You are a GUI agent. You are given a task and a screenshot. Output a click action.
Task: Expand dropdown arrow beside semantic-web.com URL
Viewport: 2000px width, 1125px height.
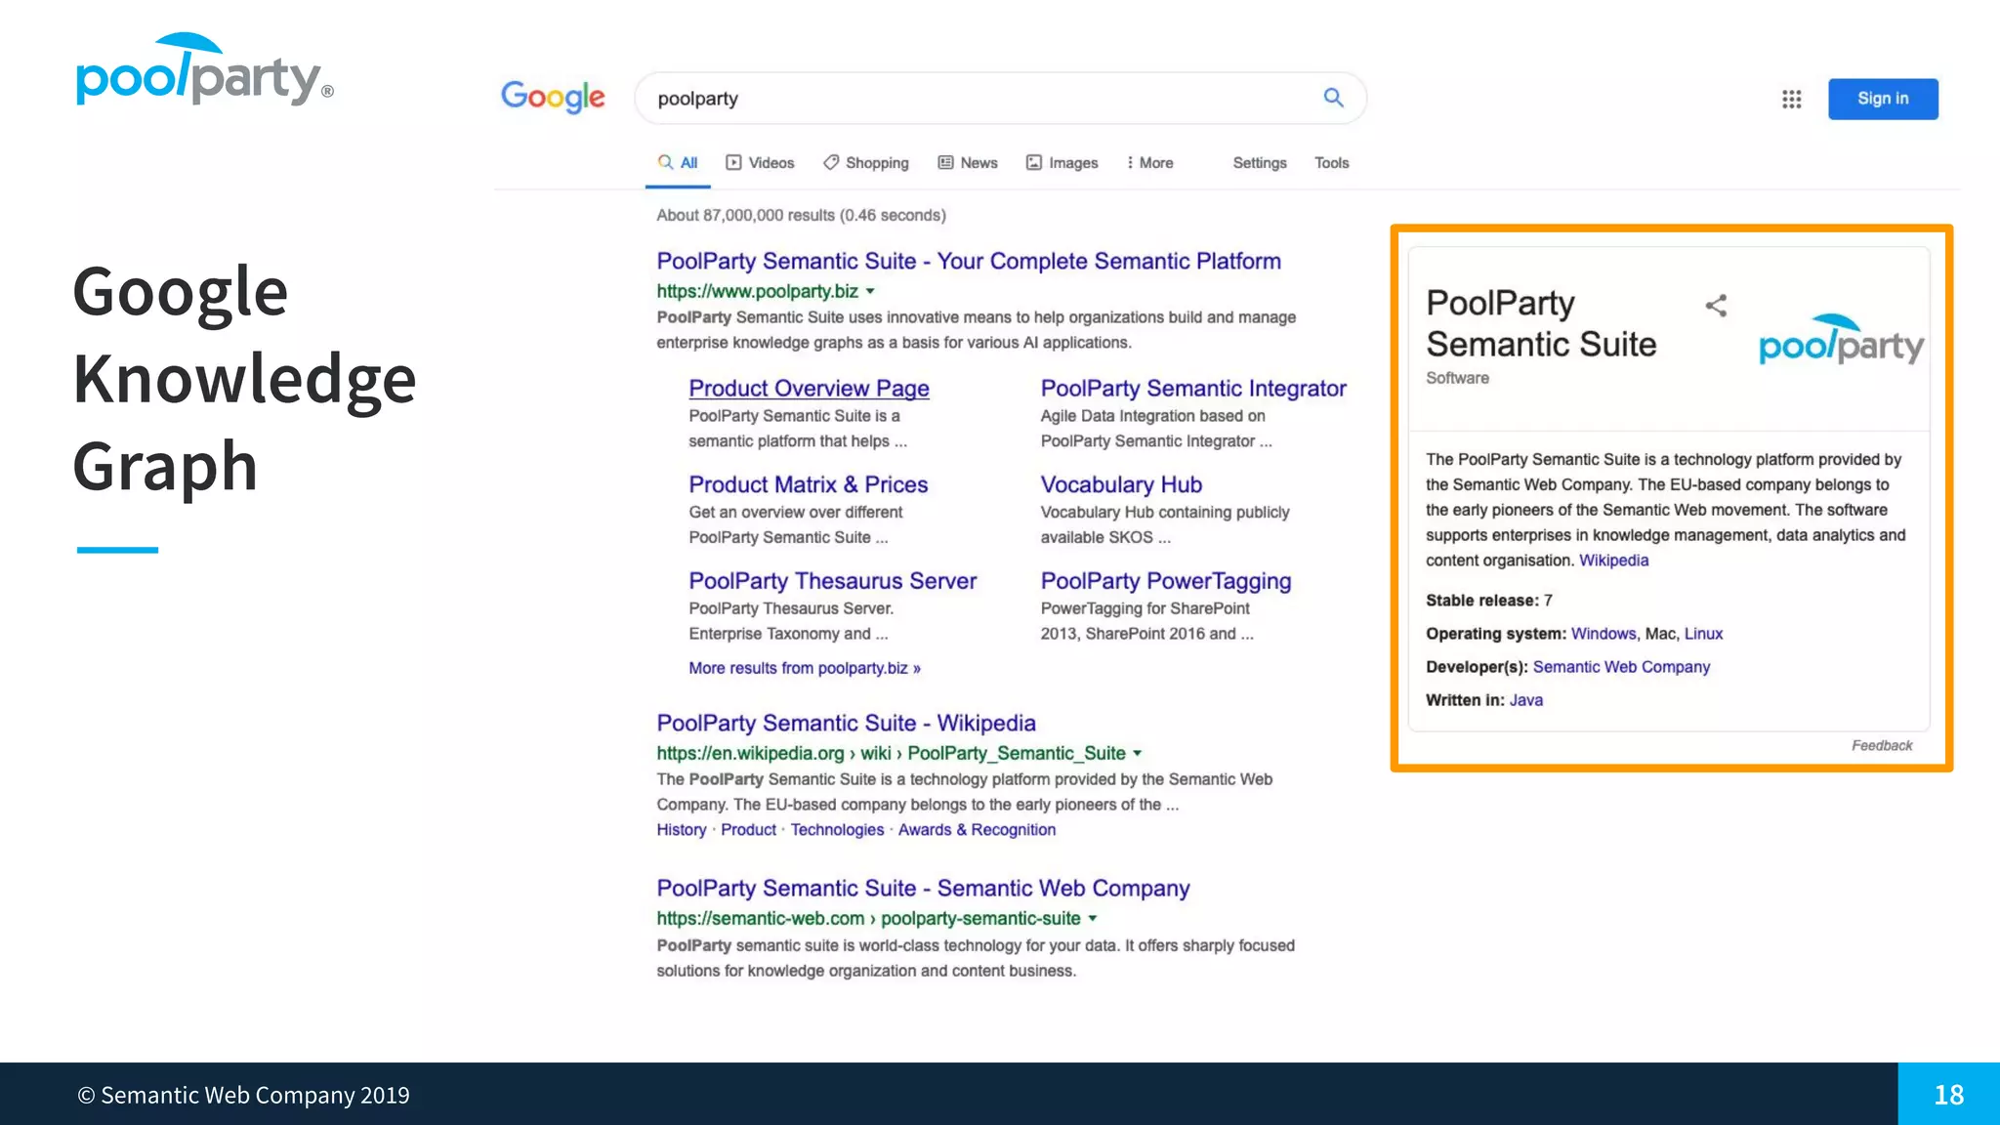coord(1093,918)
